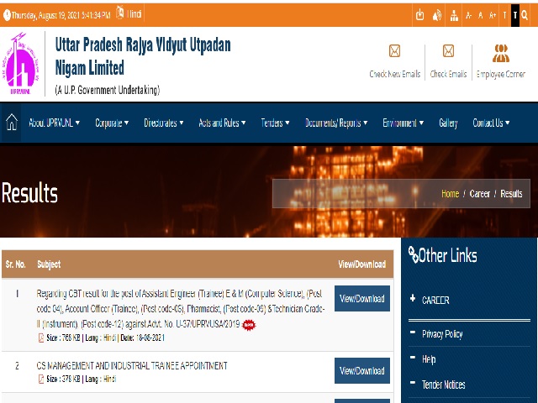The width and height of the screenshot is (538, 403).
Task: Open Check Emails envelope icon
Action: 448,51
